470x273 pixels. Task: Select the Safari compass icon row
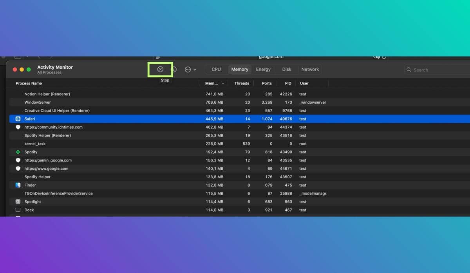coord(18,119)
